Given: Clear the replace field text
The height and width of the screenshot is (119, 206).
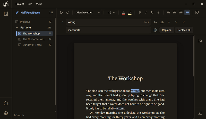Looking at the screenshot, I should pyautogui.click(x=155, y=30).
